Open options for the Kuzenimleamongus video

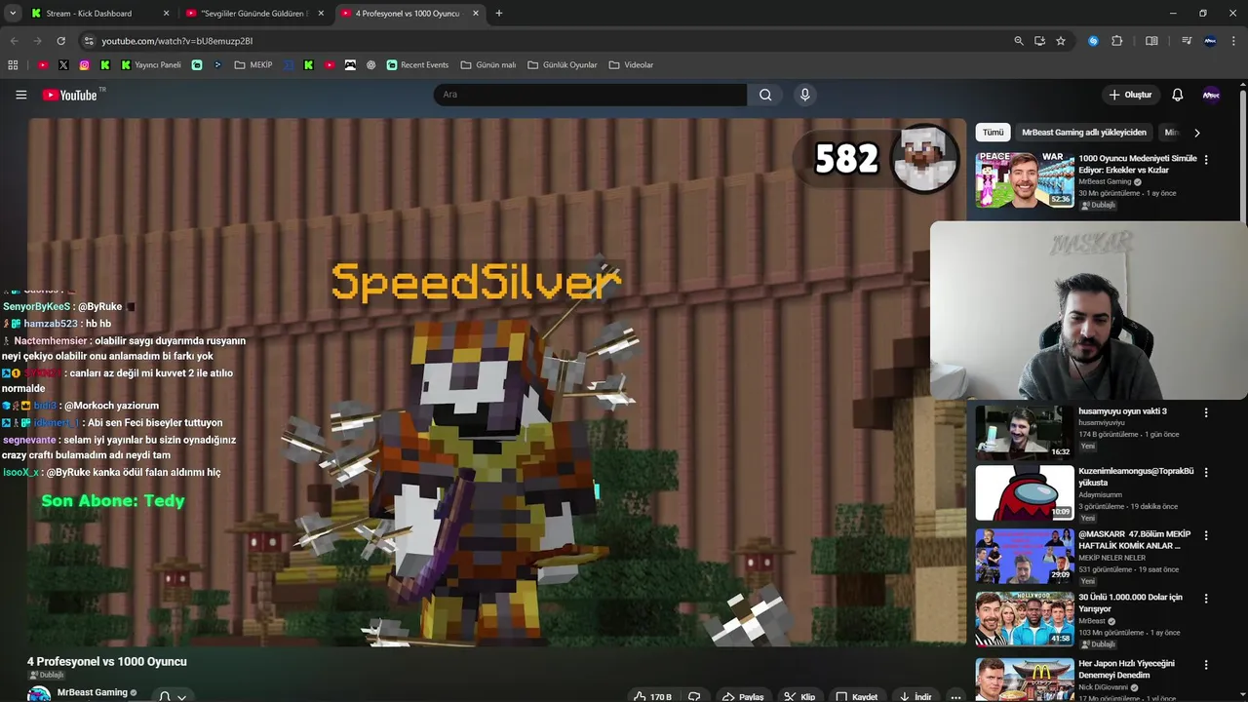(x=1206, y=472)
